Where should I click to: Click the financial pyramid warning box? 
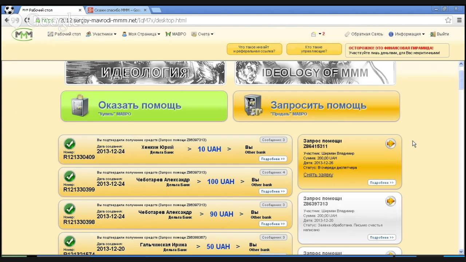click(397, 50)
